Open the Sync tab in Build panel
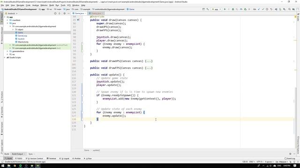Screen dimensions: 300x168 (x=30, y=154)
